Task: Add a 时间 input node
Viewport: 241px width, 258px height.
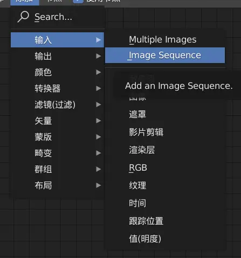Action: (165, 203)
